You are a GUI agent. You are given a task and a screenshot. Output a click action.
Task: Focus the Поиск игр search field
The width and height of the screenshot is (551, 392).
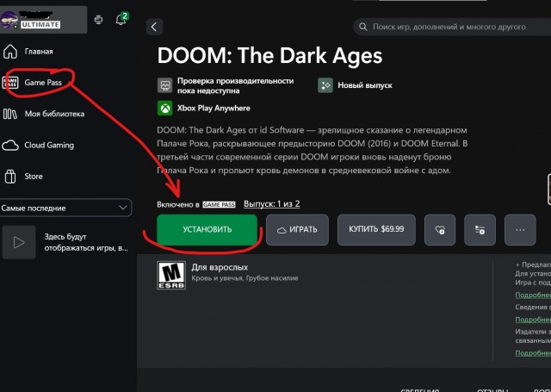pyautogui.click(x=453, y=27)
